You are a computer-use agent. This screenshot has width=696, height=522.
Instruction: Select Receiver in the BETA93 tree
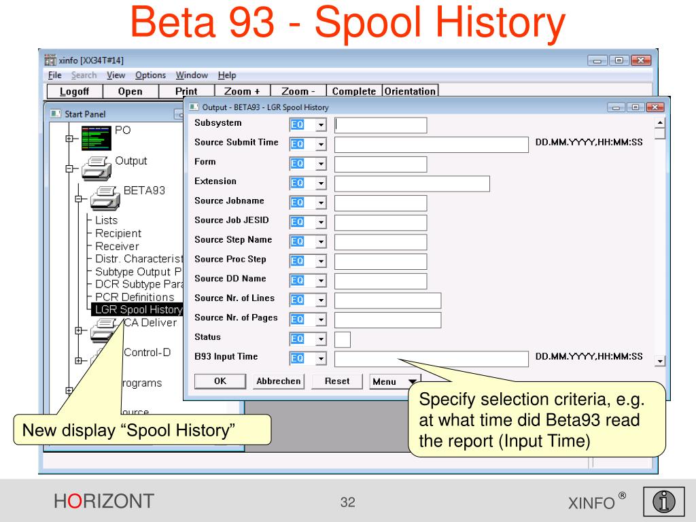117,246
